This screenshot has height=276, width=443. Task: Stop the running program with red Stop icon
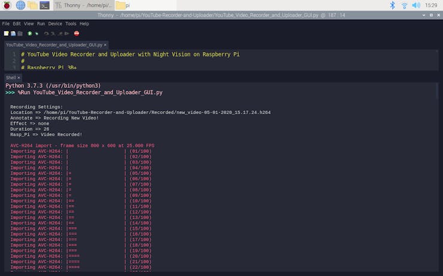point(77,33)
